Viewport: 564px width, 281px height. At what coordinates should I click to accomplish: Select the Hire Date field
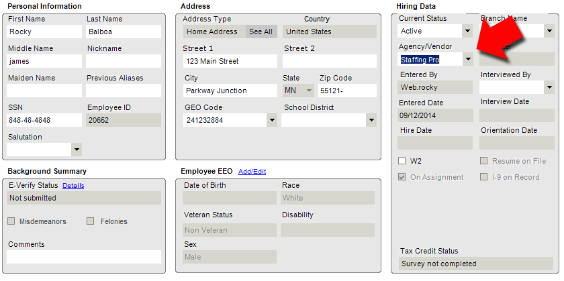(x=435, y=143)
